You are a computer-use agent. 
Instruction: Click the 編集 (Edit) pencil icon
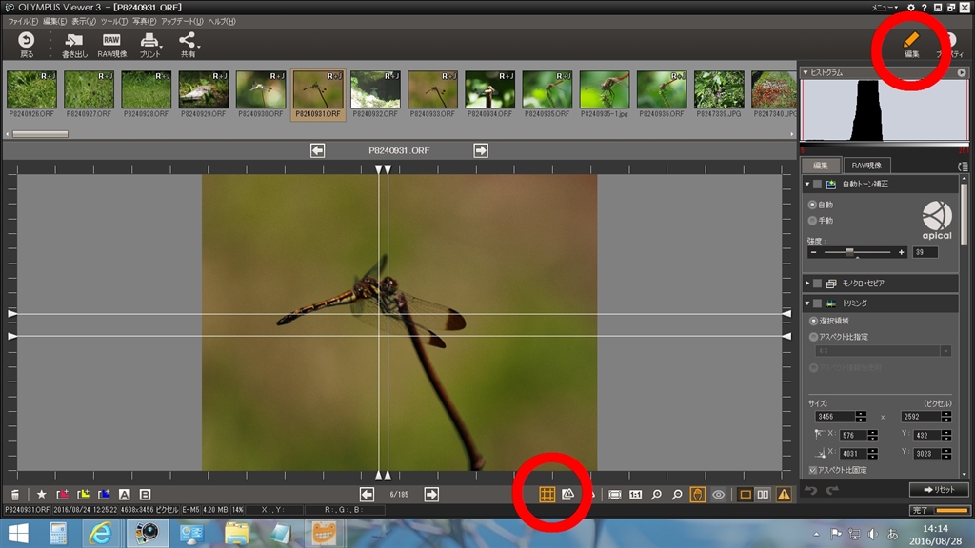coord(911,41)
